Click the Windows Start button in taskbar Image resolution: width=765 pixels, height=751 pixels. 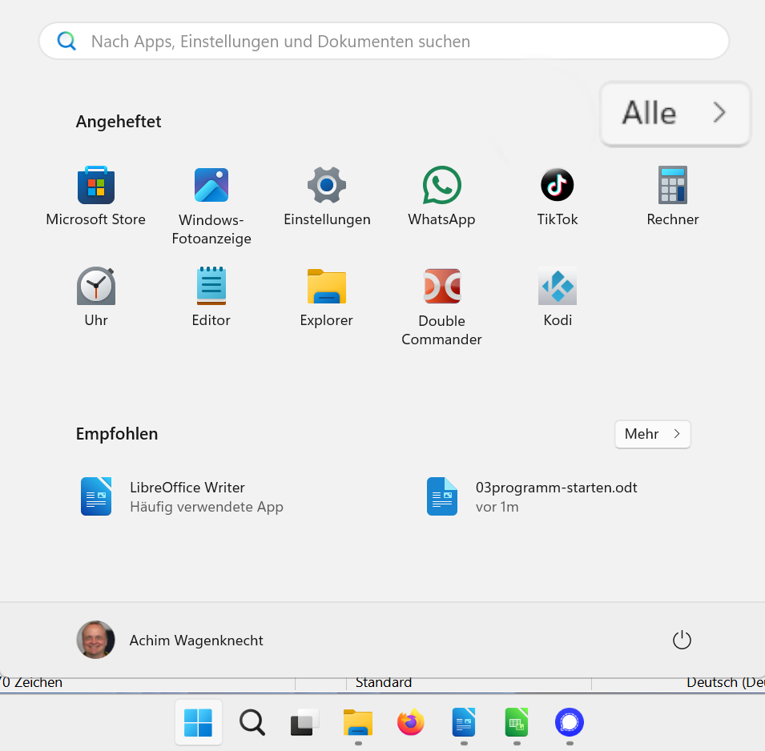tap(199, 722)
